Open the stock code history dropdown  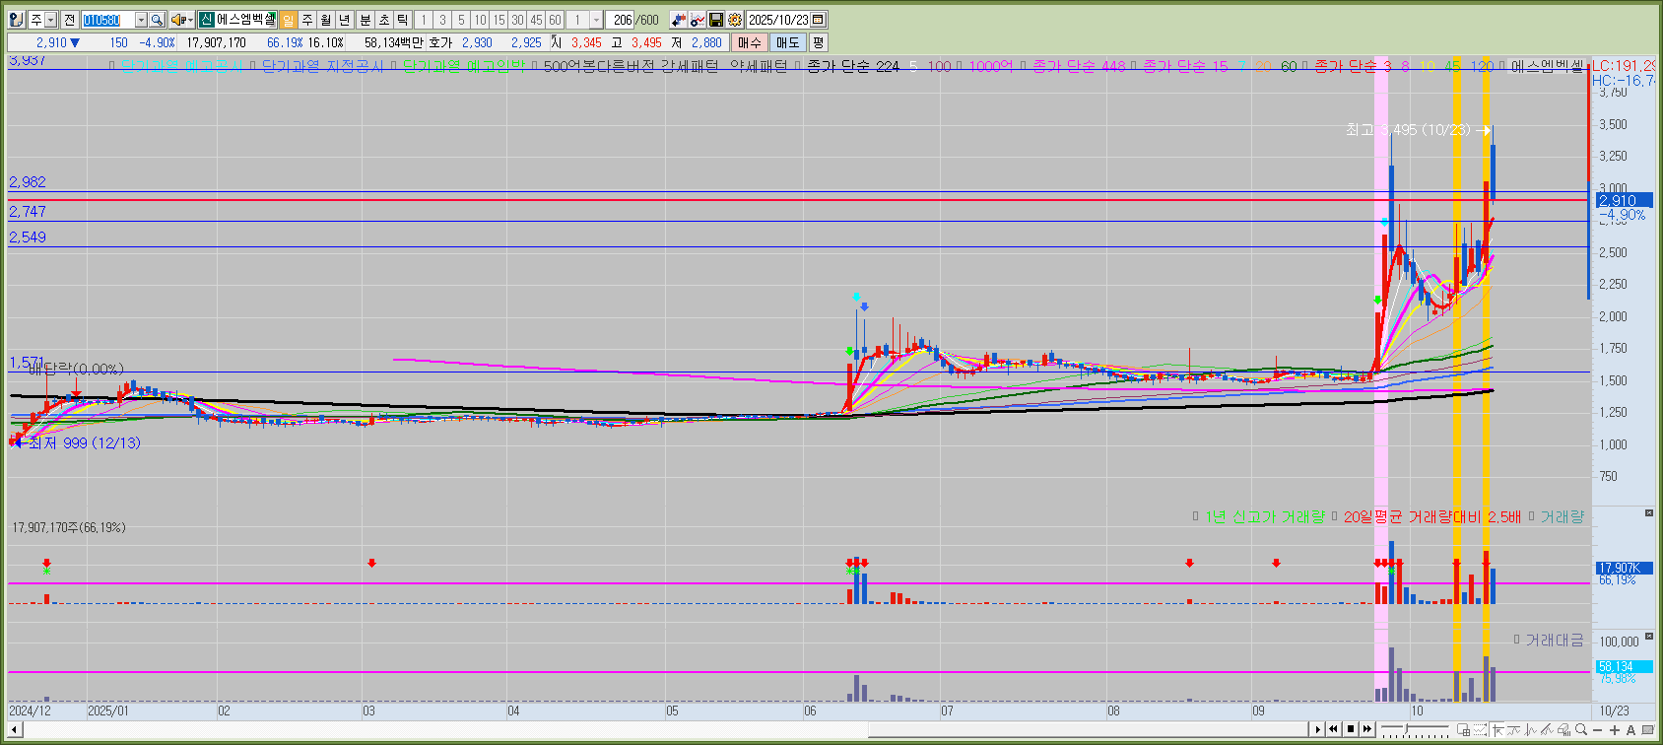[141, 20]
